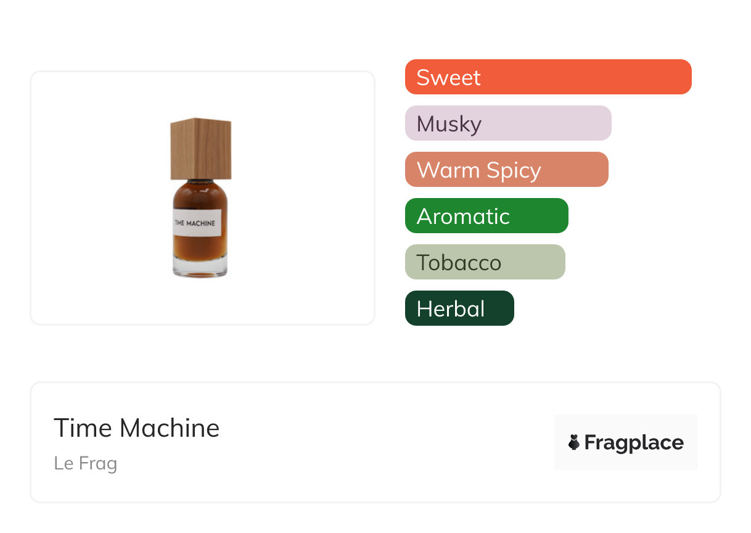This screenshot has width=751, height=533.
Task: Choose the Herbal accord bar
Action: [x=459, y=308]
